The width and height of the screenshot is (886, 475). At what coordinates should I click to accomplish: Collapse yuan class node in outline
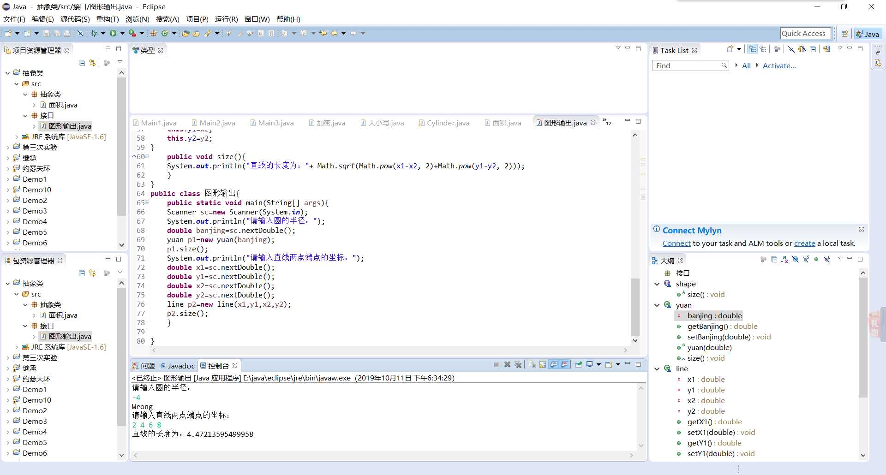(657, 305)
